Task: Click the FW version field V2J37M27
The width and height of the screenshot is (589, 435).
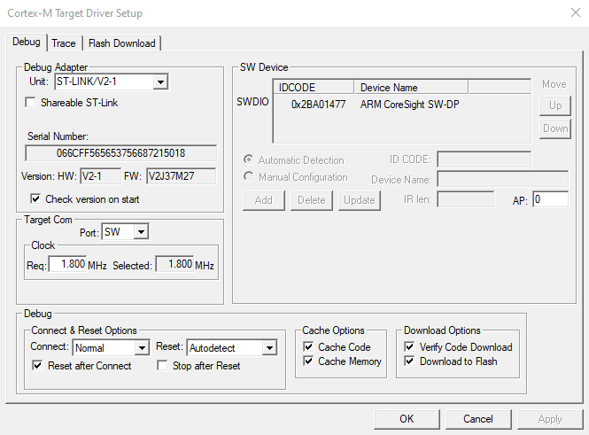Action: [x=181, y=176]
